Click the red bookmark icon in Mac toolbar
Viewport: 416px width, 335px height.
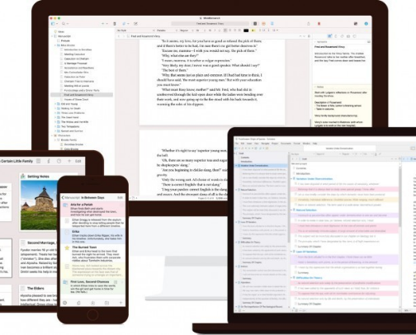click(x=319, y=24)
